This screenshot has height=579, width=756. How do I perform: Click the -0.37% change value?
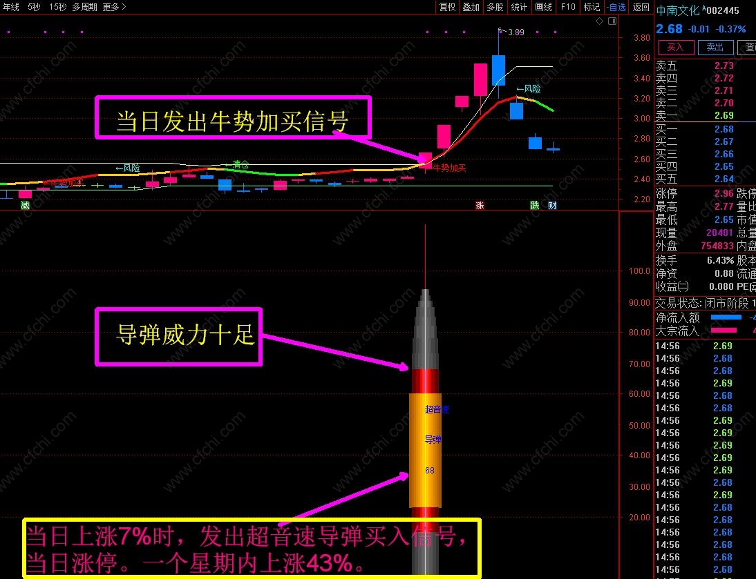click(x=731, y=30)
